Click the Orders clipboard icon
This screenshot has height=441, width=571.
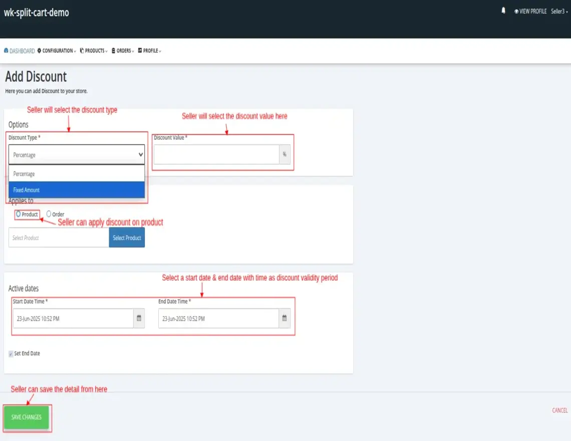113,50
